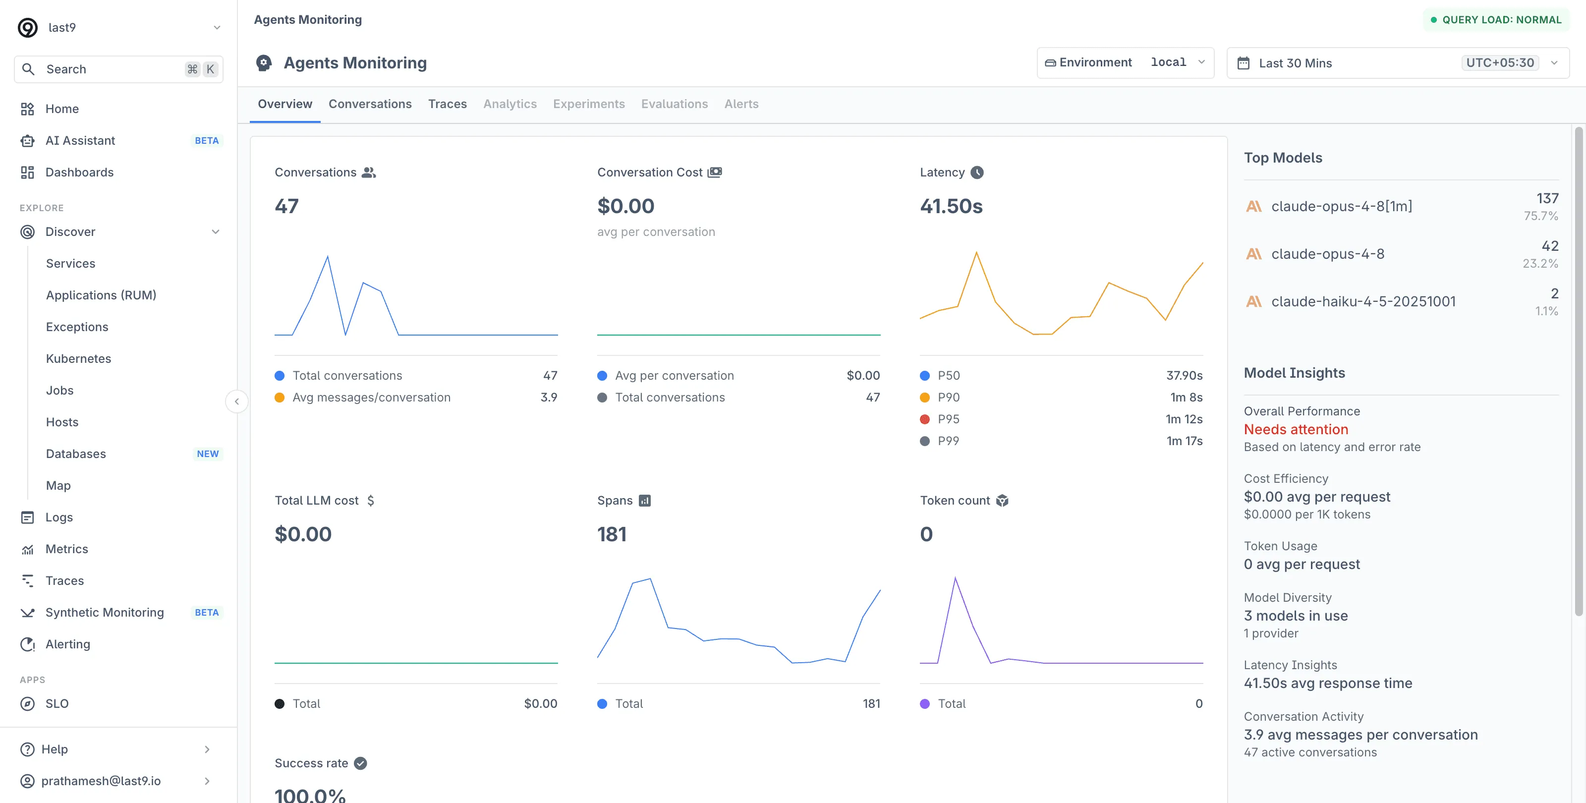1586x803 pixels.
Task: Toggle the Total conversations blue legend dot
Action: (x=280, y=376)
